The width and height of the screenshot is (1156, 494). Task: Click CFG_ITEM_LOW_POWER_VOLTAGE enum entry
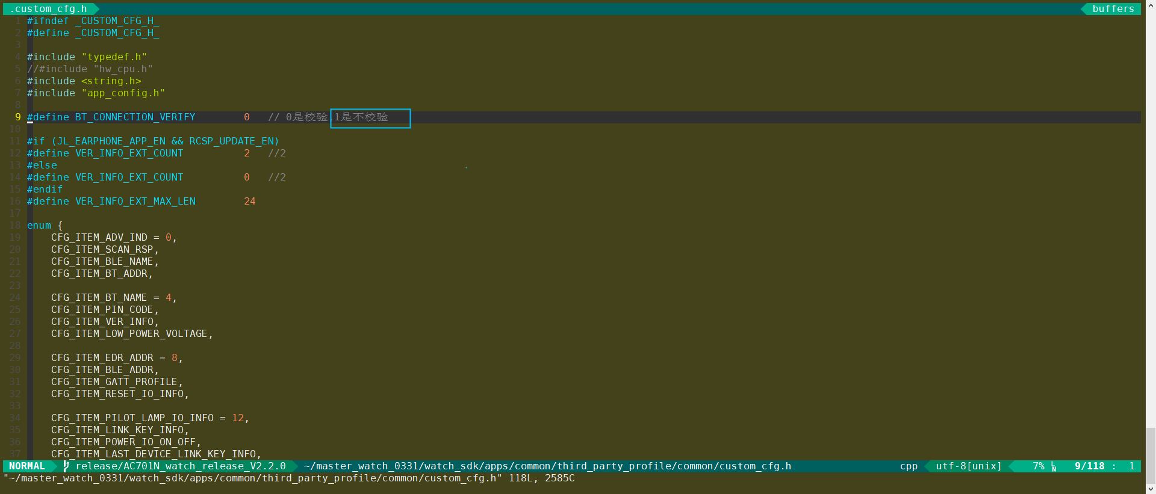(129, 334)
